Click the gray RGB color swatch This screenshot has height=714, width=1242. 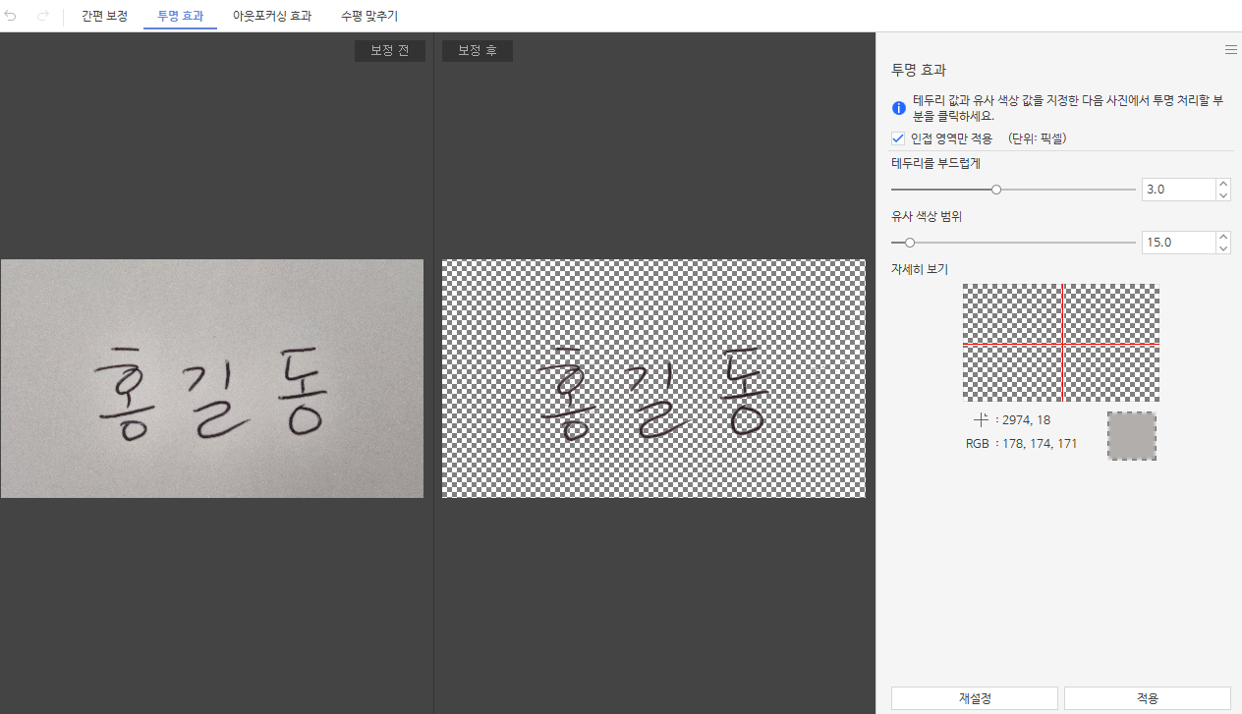tap(1131, 436)
